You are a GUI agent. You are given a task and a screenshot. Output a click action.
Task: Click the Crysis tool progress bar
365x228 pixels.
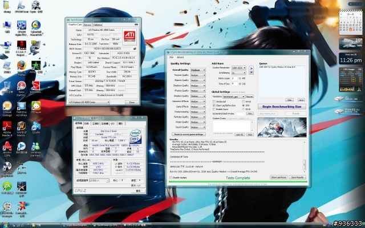coord(238,182)
